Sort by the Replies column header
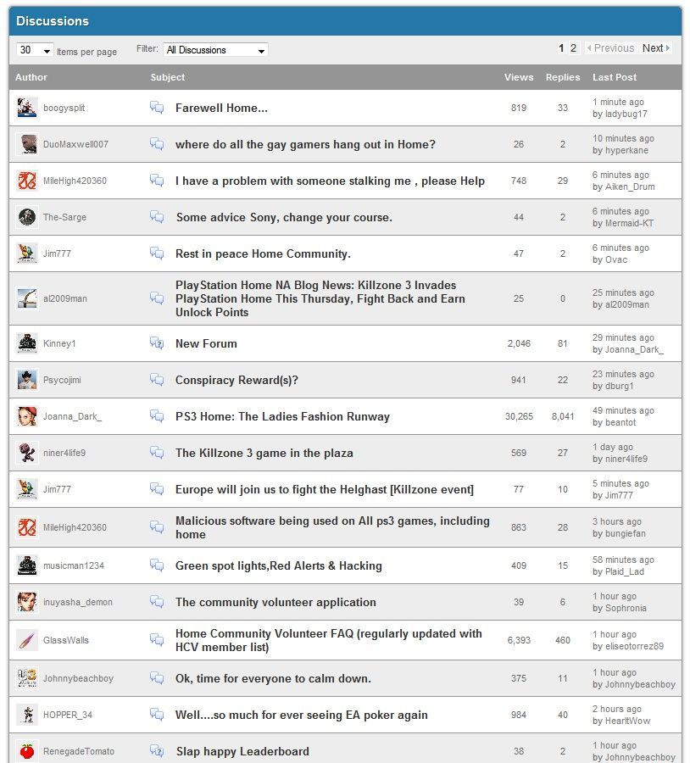690x763 pixels. point(563,77)
